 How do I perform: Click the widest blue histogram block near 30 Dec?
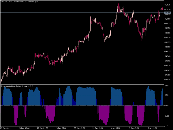[x=86, y=96]
